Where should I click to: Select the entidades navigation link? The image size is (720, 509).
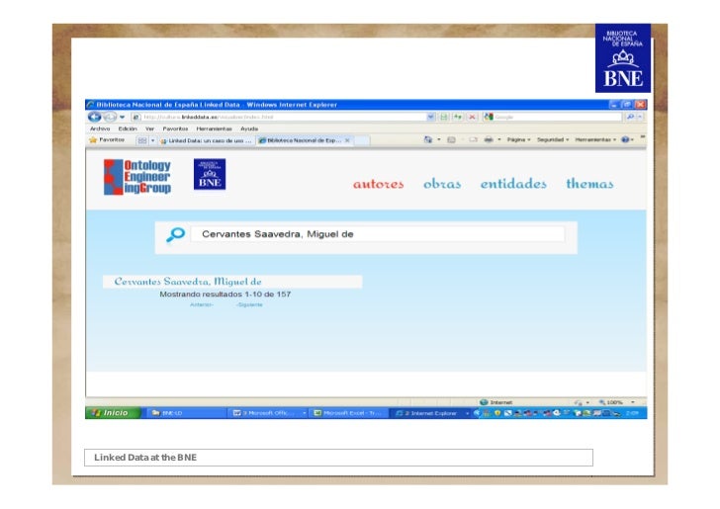(513, 184)
